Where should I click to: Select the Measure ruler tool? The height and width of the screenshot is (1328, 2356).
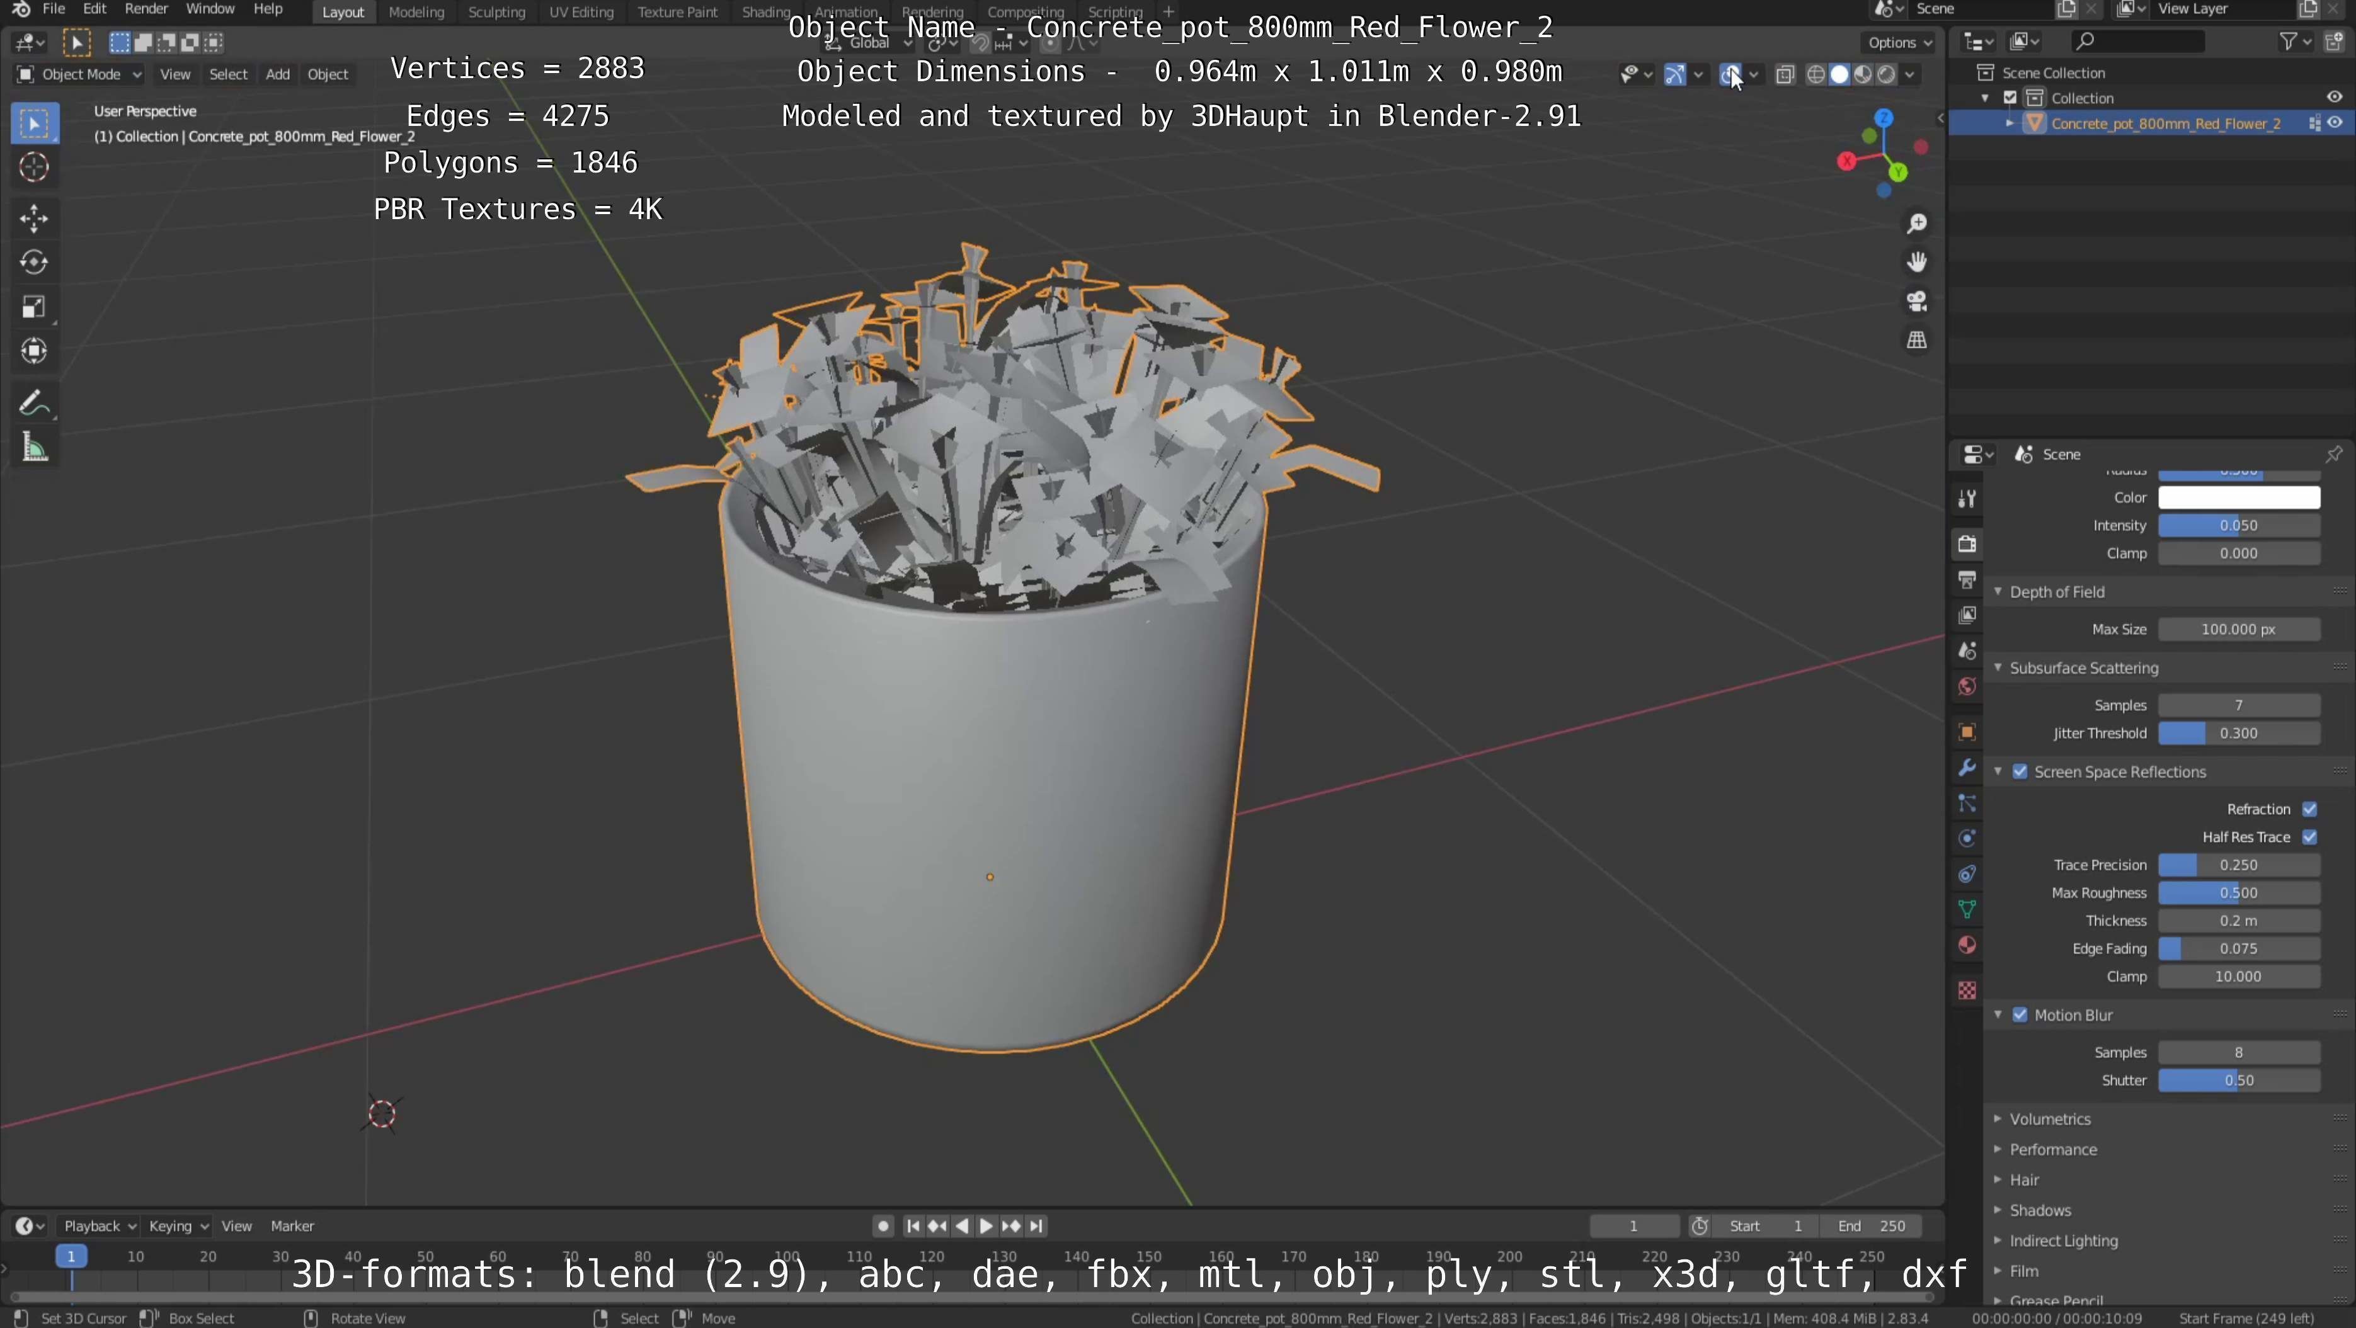[35, 448]
